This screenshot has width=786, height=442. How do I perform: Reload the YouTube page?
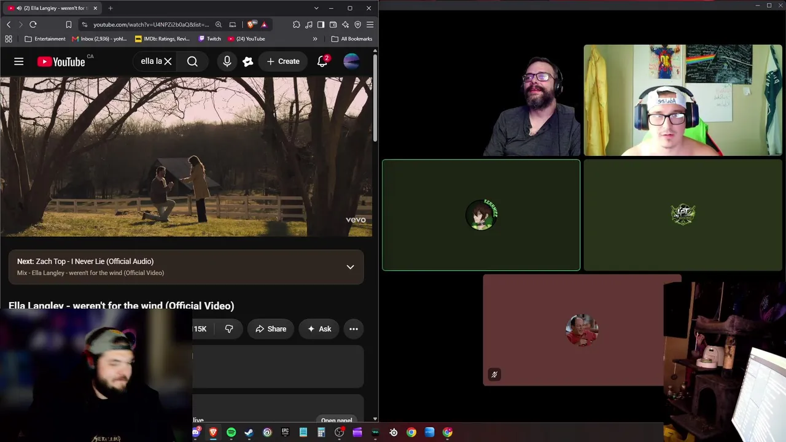33,25
